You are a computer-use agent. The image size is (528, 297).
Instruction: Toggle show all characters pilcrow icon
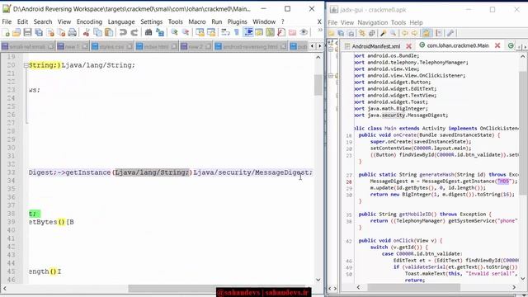point(237,32)
